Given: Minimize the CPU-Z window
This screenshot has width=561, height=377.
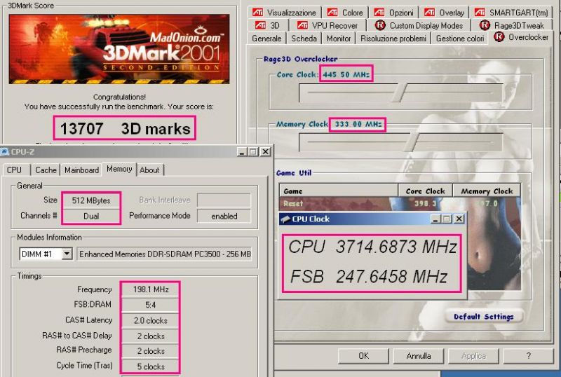Looking at the screenshot, I should [x=242, y=151].
